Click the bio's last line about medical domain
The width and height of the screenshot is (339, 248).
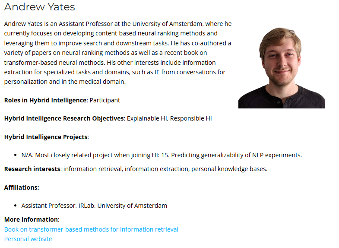pos(65,82)
